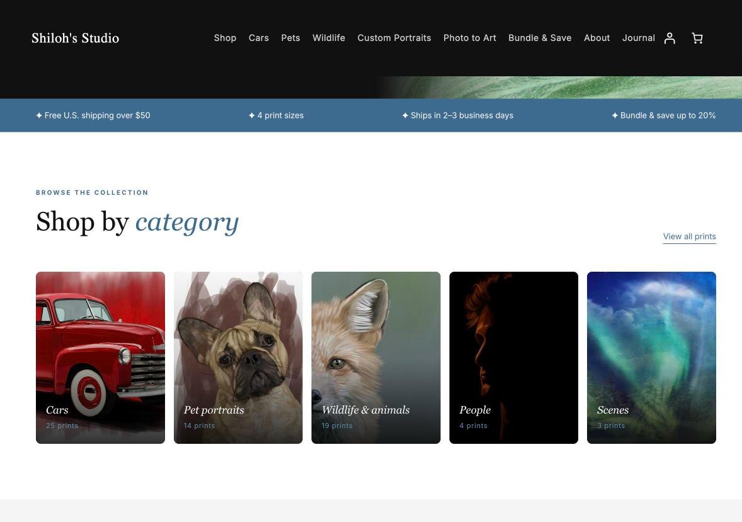This screenshot has height=522, width=742.
Task: Navigate to Photo to Art
Action: coord(469,38)
